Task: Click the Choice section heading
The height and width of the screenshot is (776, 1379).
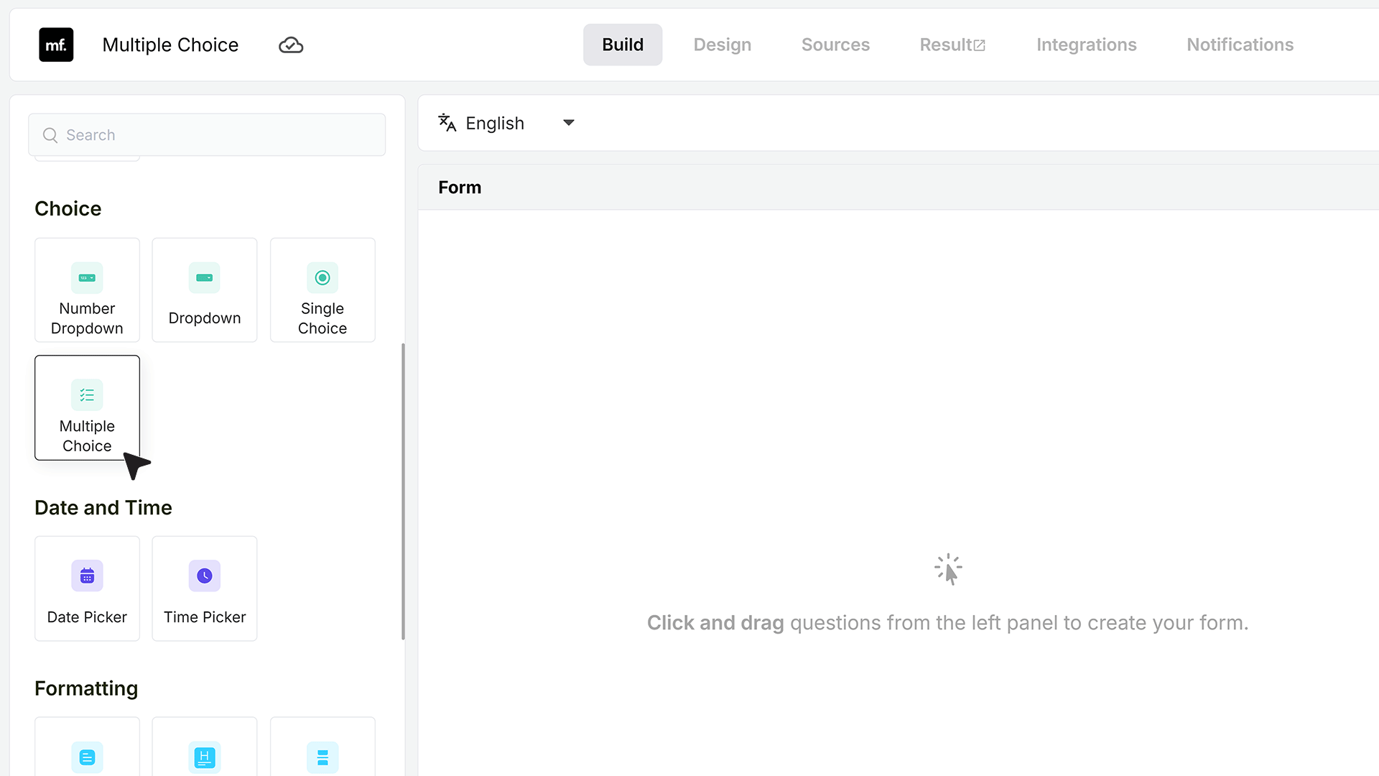Action: point(68,208)
